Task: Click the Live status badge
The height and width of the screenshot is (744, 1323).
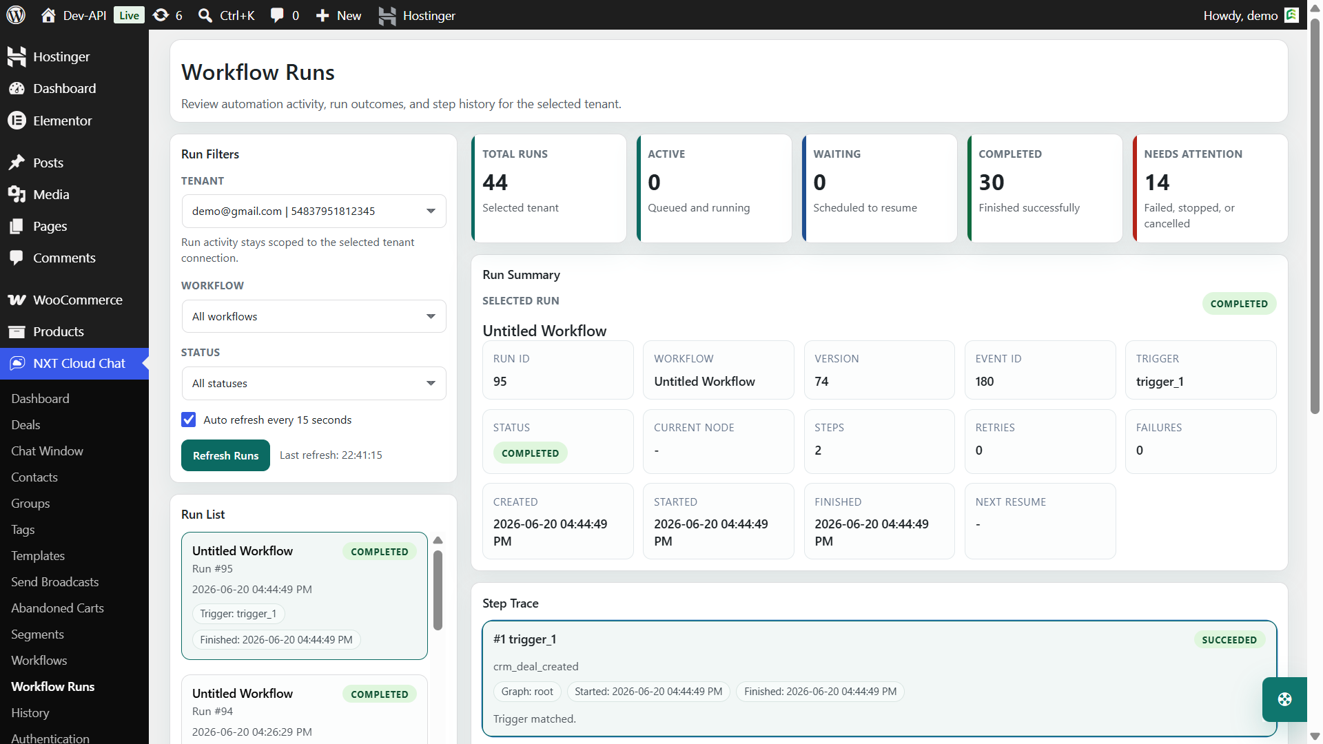Action: point(129,15)
